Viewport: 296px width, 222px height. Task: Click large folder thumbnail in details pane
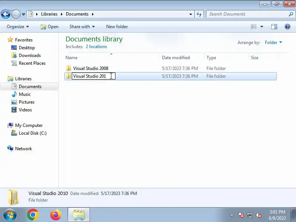click(13, 198)
